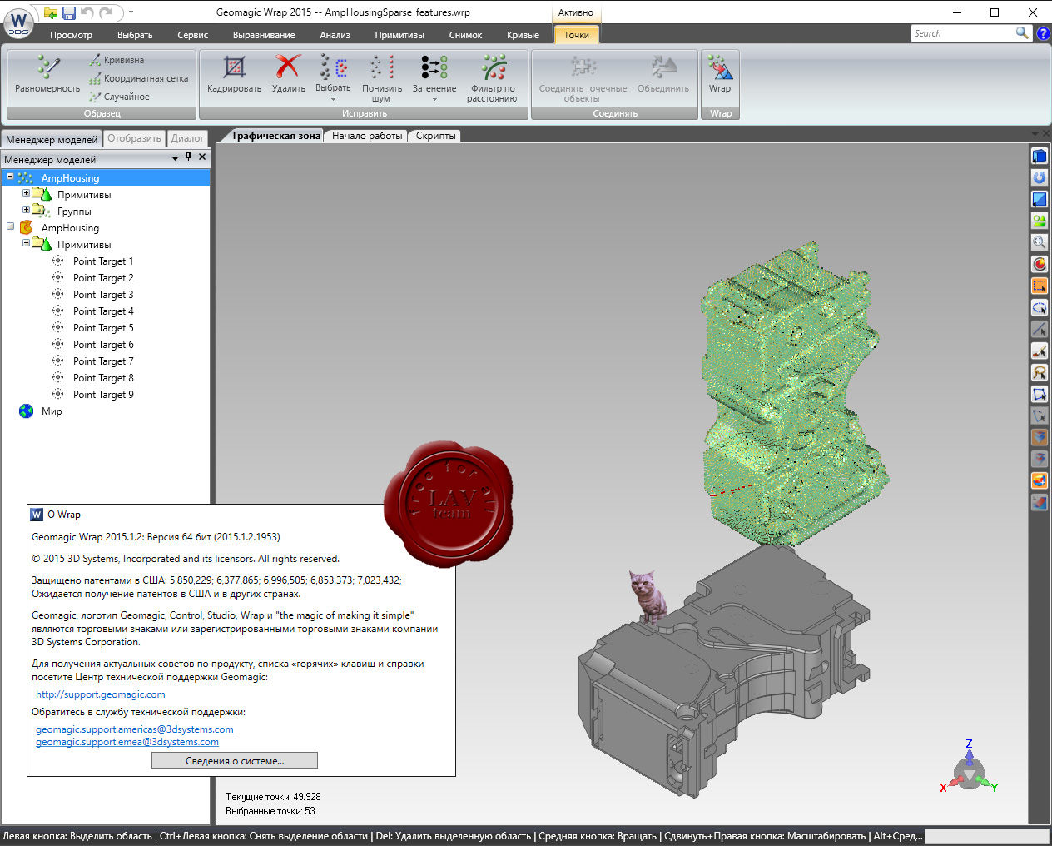
Task: Switch to the Примитивы ribbon tab
Action: (x=399, y=35)
